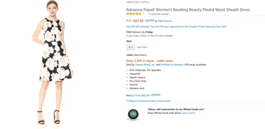
Task: Click the Prime logo next to the price
Action: (x=149, y=21)
